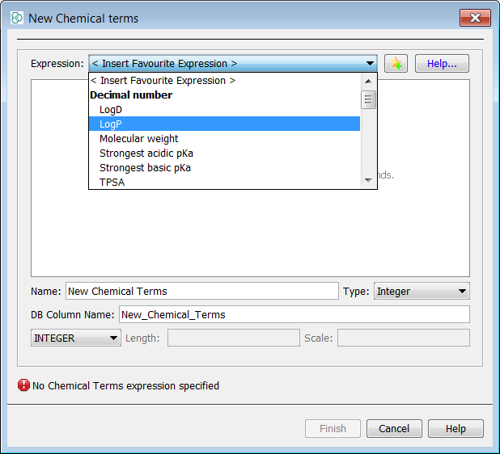Select LogD from the expression list
The image size is (500, 454).
111,110
